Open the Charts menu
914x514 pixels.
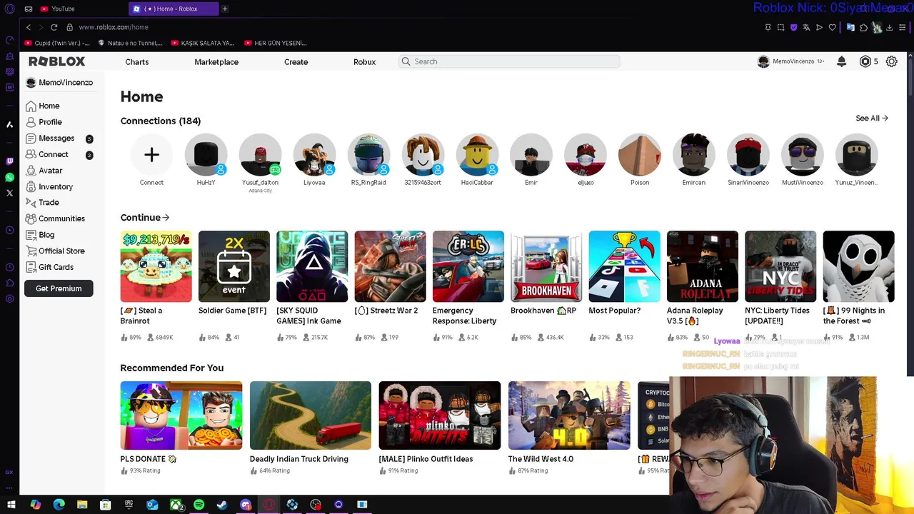(137, 62)
